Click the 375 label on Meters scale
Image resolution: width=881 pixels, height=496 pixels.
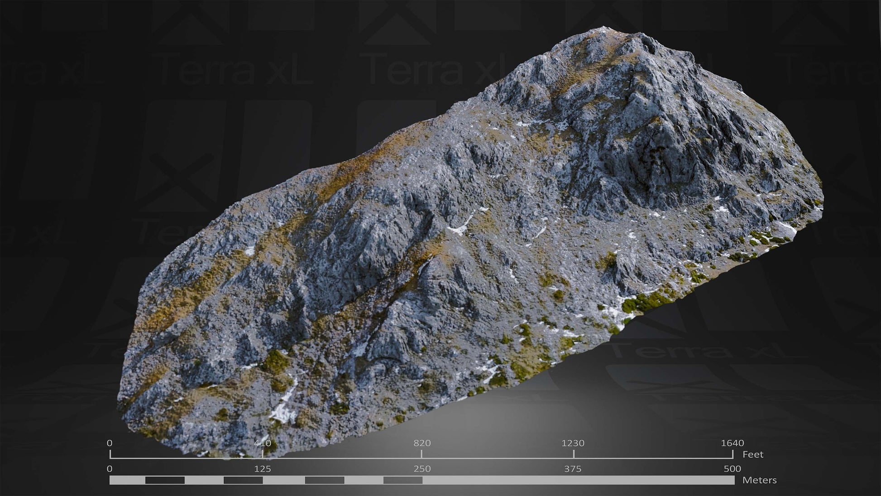point(573,469)
